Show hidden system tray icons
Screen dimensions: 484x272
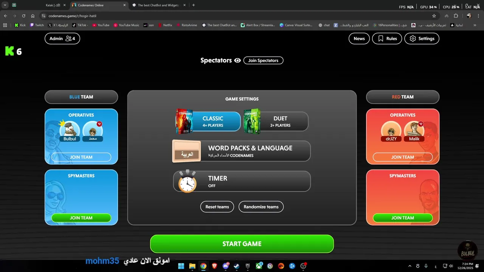pyautogui.click(x=410, y=266)
